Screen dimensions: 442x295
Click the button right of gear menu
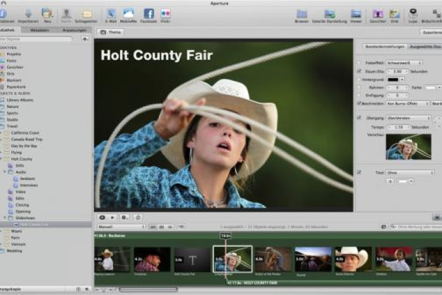(x=138, y=217)
